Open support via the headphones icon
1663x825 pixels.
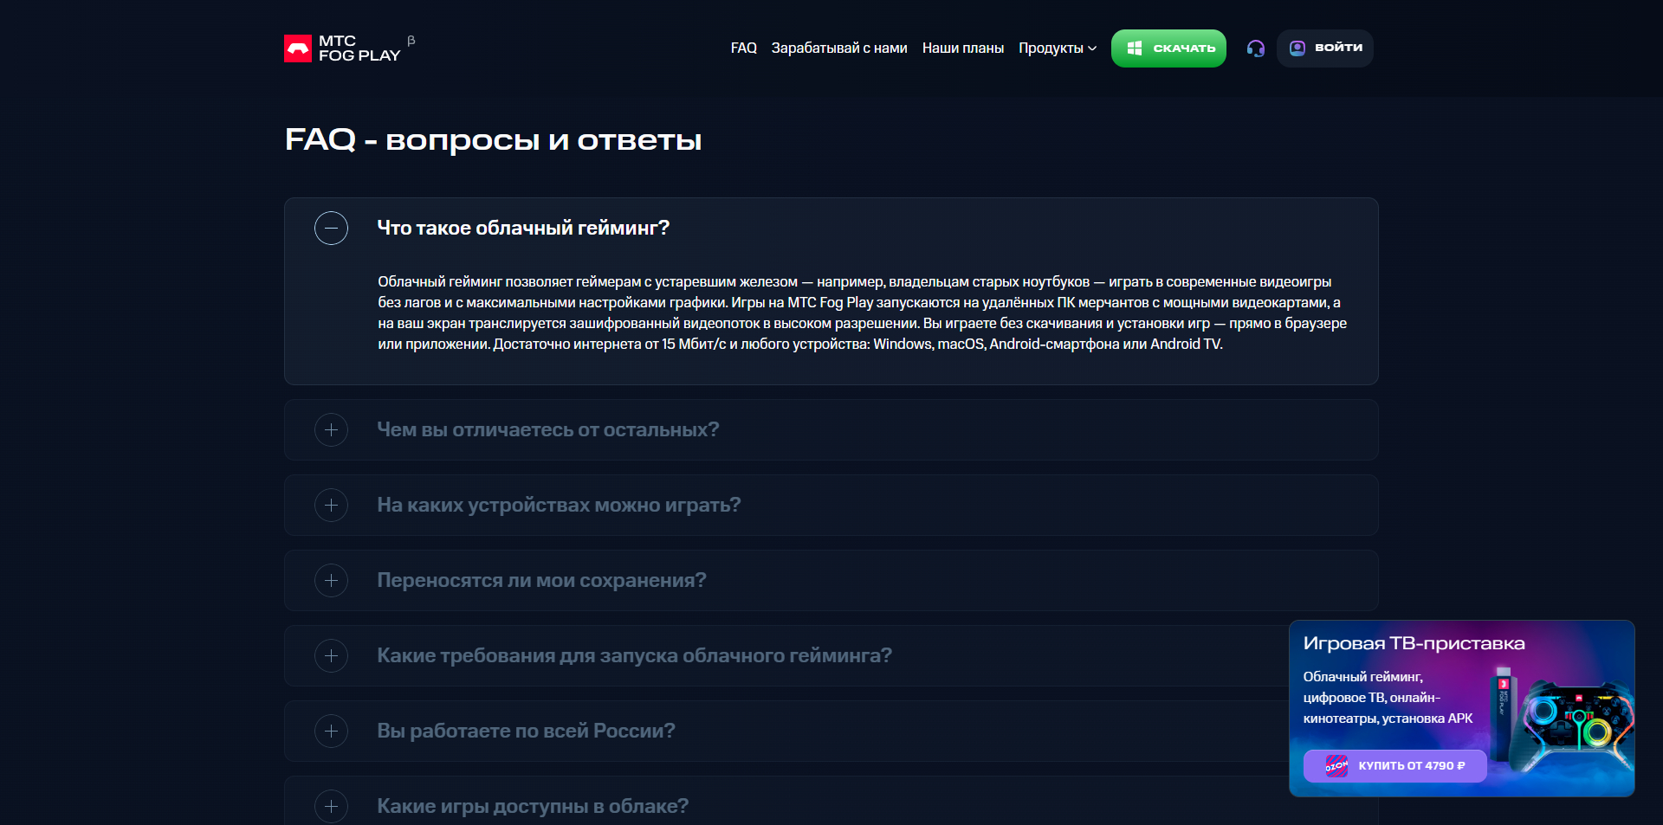(1255, 48)
